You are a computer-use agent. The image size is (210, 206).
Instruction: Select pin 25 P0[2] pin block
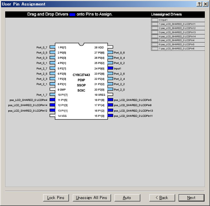(x=110, y=63)
